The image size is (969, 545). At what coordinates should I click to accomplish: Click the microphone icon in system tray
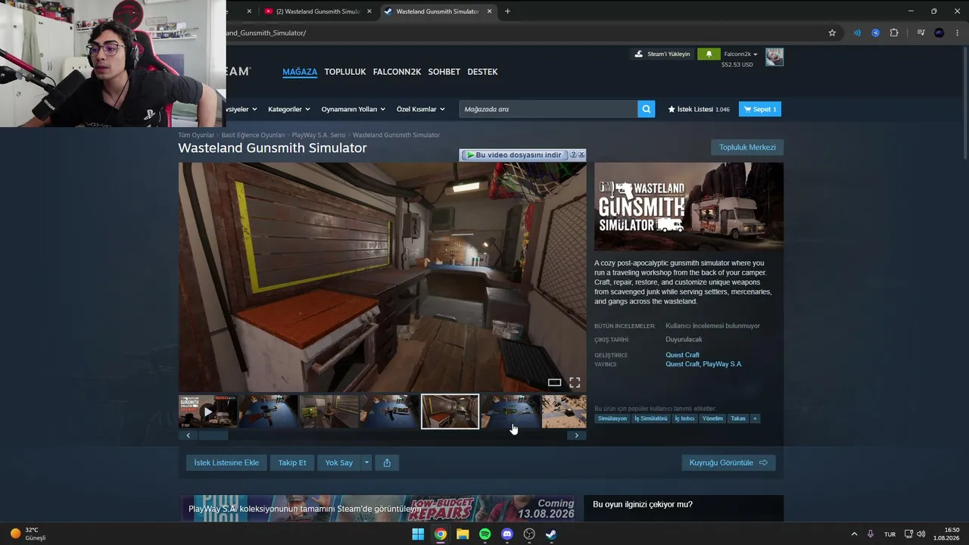871,534
